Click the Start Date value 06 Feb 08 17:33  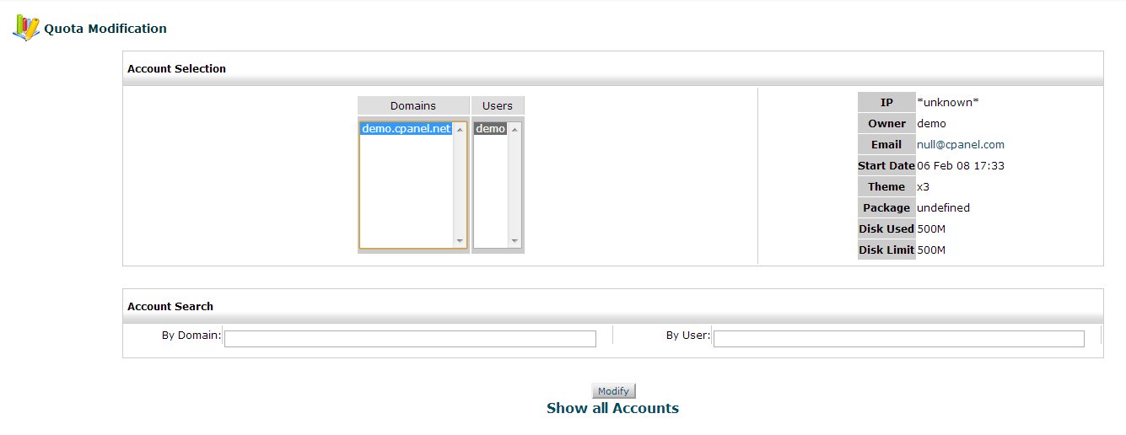pos(961,165)
